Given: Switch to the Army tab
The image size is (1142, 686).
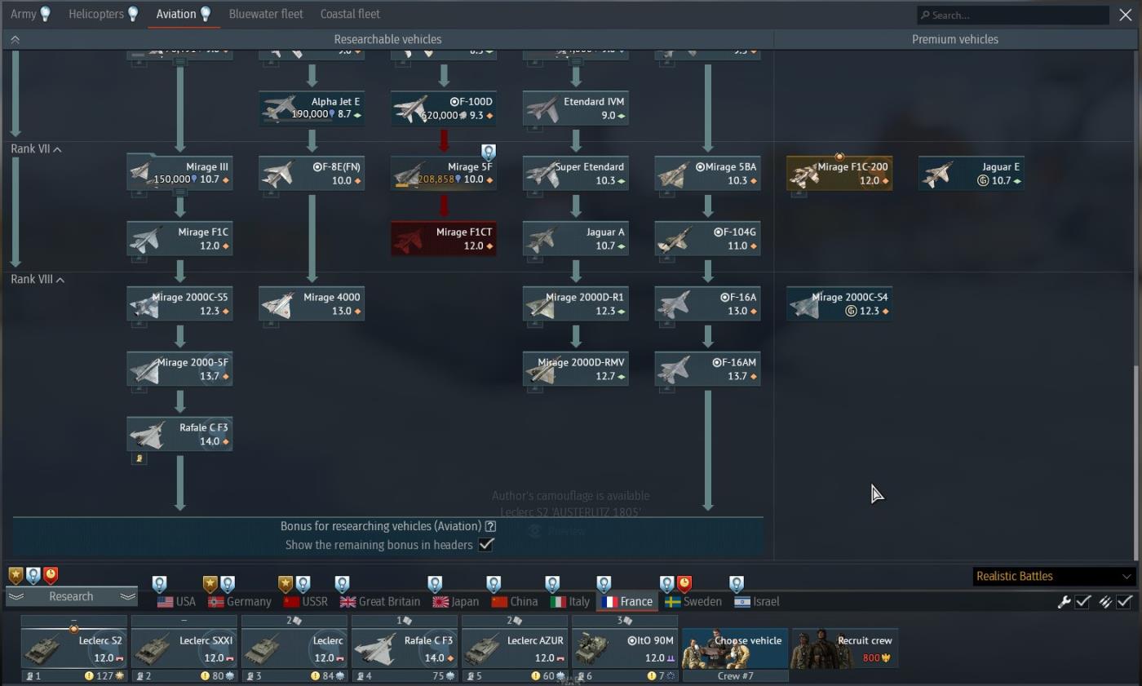Looking at the screenshot, I should 30,14.
